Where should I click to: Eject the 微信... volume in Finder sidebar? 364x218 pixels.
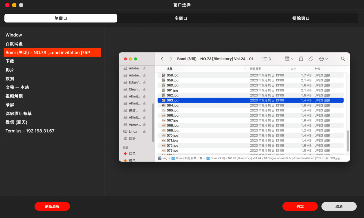144,111
